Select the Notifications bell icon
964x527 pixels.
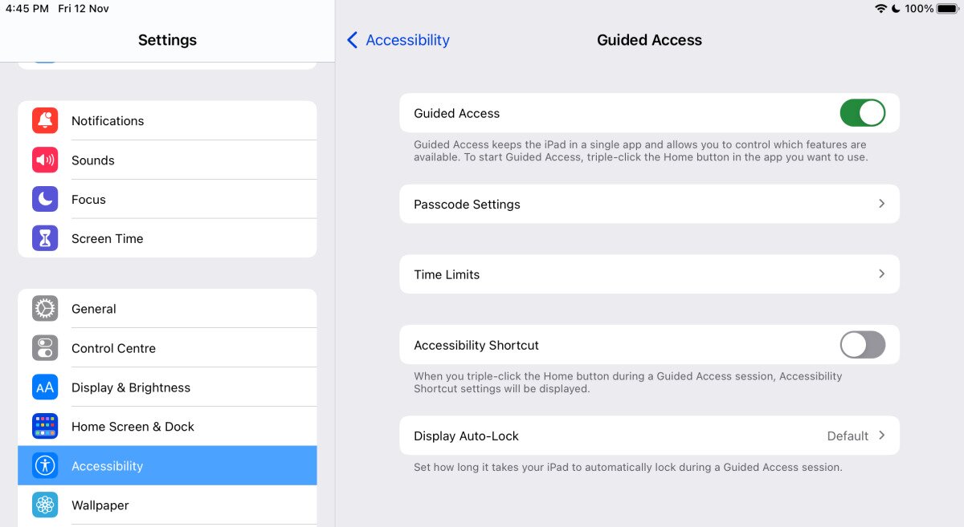[x=45, y=120]
